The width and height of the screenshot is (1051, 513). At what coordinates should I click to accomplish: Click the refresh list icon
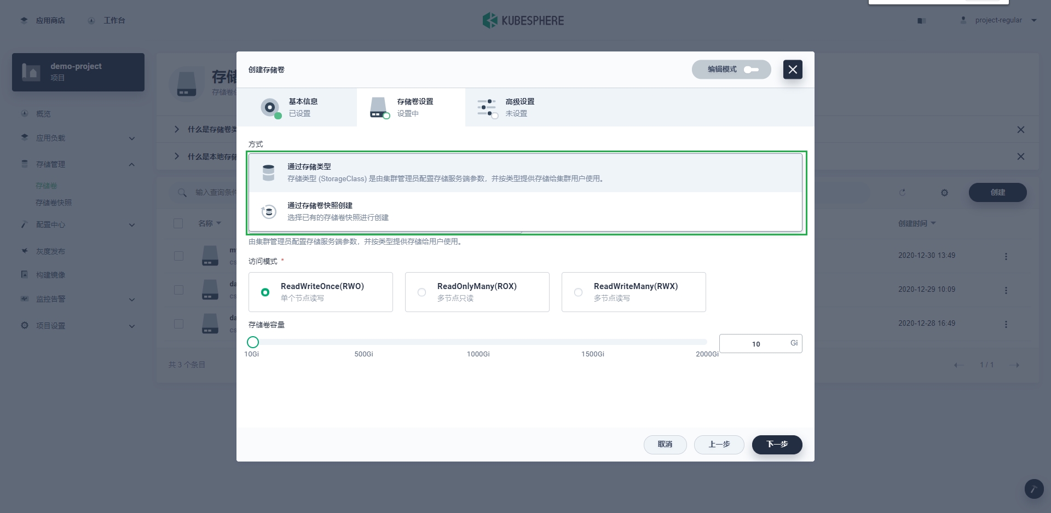[x=903, y=193]
